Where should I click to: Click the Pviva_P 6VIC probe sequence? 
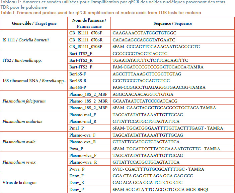pyautogui.click(x=158, y=169)
